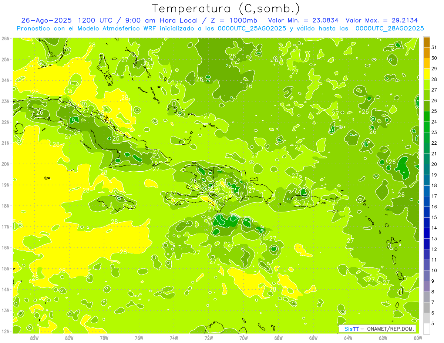Click the "66W" longitude axis label
The image size is (444, 343).
[x=313, y=338]
